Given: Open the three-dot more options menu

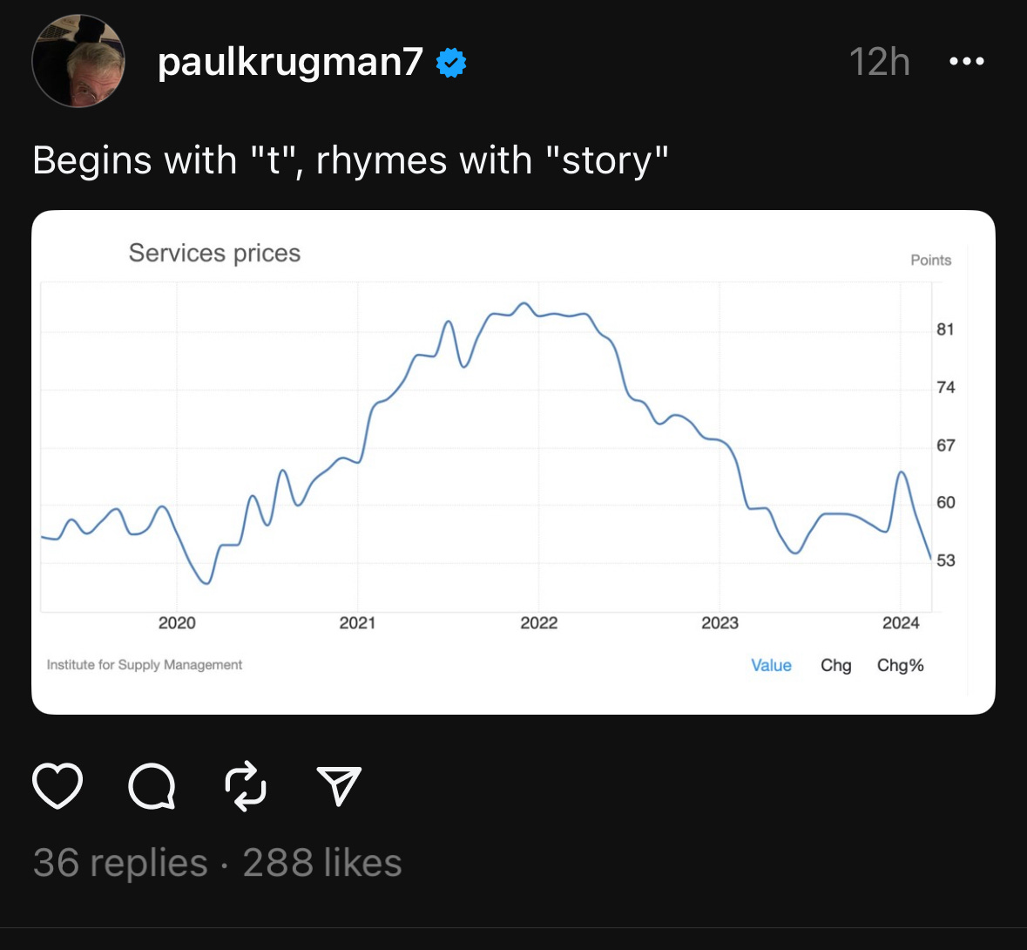Looking at the screenshot, I should [967, 61].
